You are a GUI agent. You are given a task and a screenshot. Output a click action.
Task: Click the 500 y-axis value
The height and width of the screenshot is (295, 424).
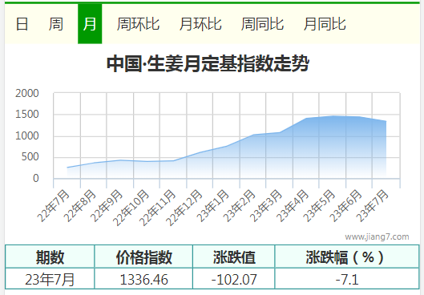pos(30,157)
